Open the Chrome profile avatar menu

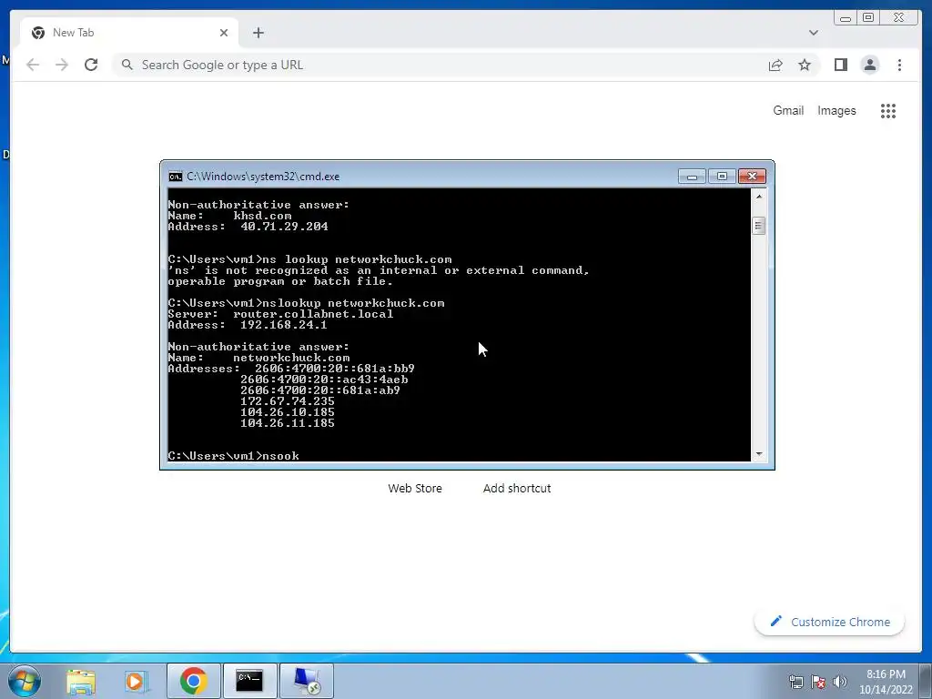[869, 65]
